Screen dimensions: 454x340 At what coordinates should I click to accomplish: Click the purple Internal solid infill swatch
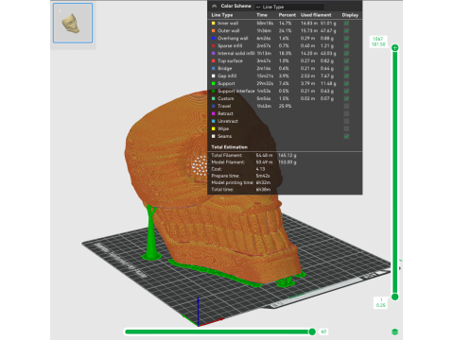[214, 54]
